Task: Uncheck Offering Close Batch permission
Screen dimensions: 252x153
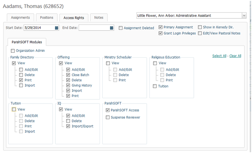Action: coord(68,75)
